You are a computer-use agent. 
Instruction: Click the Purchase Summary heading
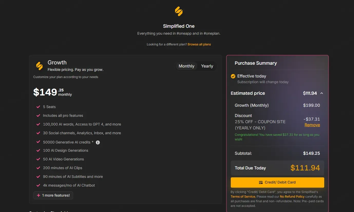pos(256,63)
